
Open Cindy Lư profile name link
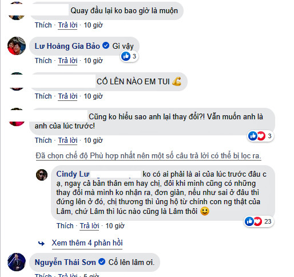pyautogui.click(x=73, y=174)
